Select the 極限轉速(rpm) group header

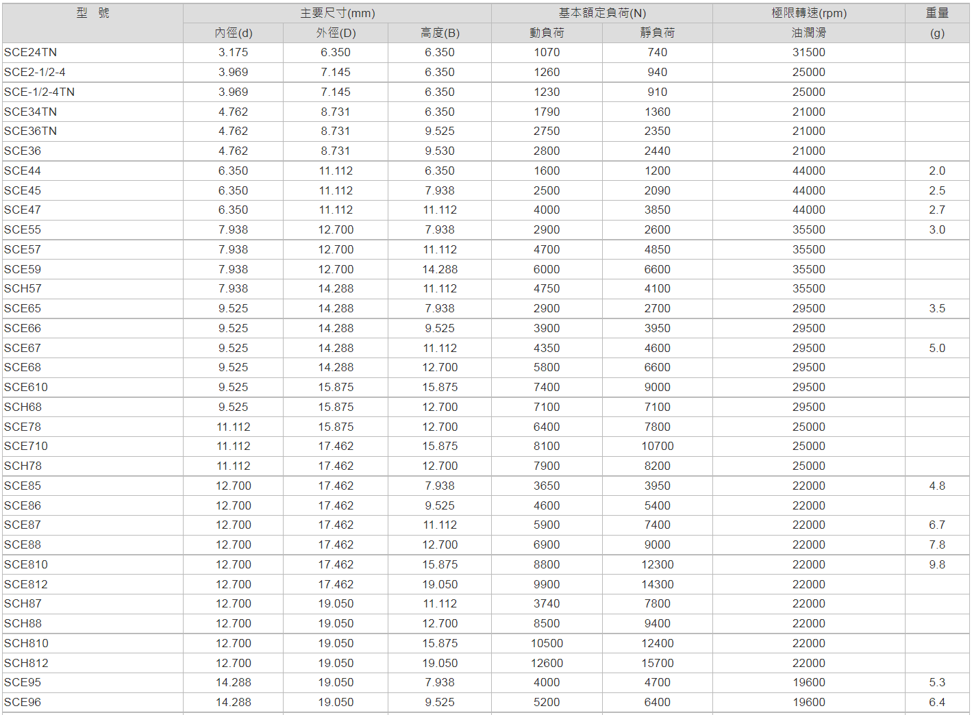click(x=808, y=14)
